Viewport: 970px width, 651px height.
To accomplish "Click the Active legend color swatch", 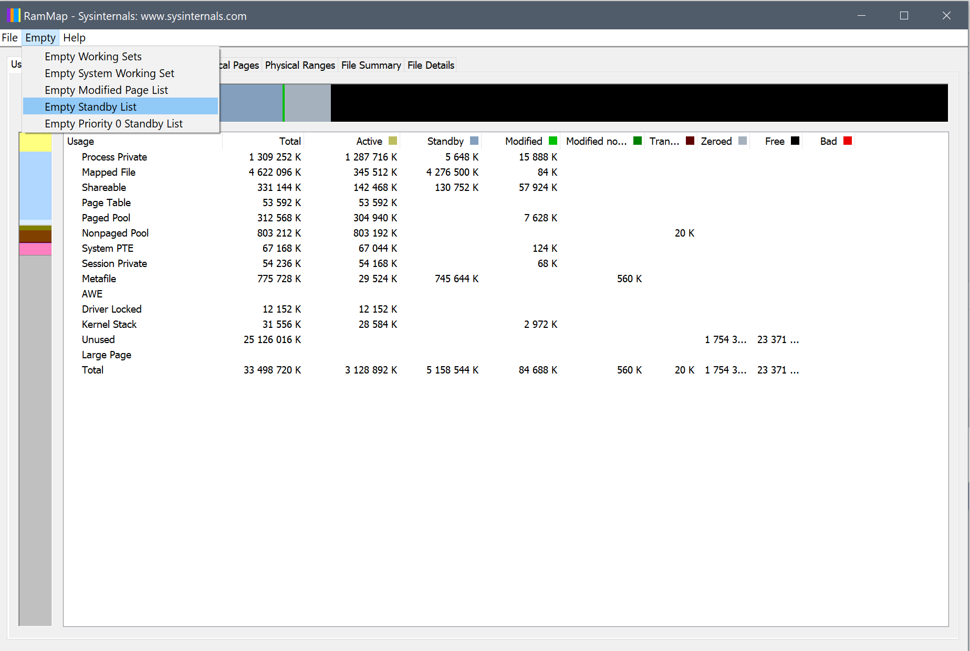I will coord(393,141).
